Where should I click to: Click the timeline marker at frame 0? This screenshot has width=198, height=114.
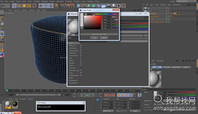[x=7, y=91]
